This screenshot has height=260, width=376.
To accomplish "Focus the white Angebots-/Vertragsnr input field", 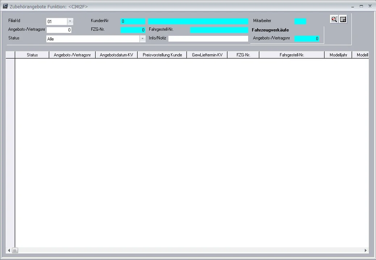I will pos(59,30).
